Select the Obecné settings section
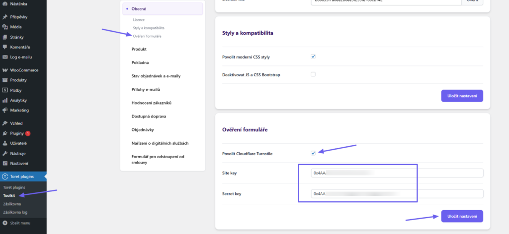Image resolution: width=509 pixels, height=234 pixels. point(163,9)
